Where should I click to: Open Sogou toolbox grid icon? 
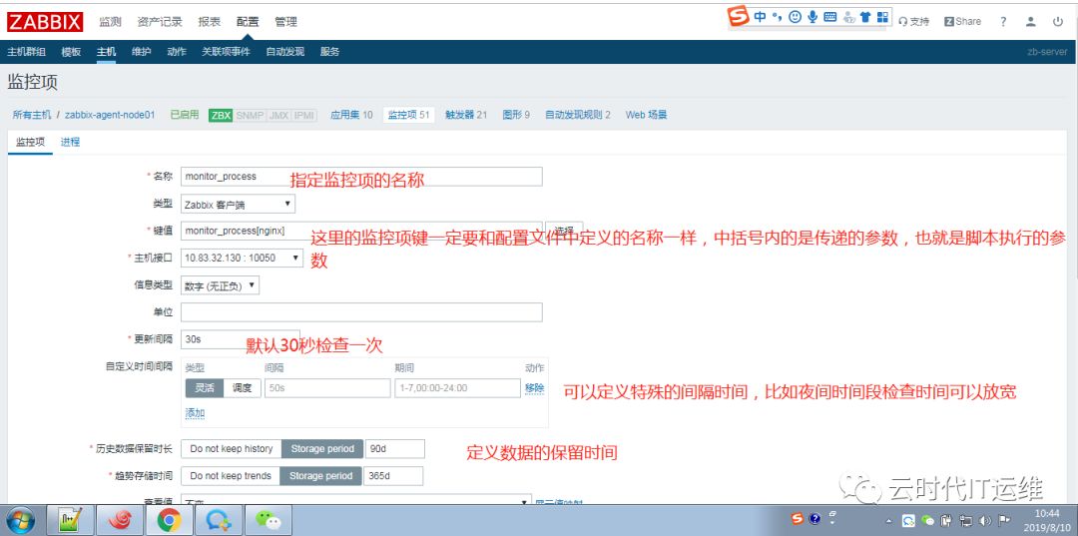tap(882, 17)
